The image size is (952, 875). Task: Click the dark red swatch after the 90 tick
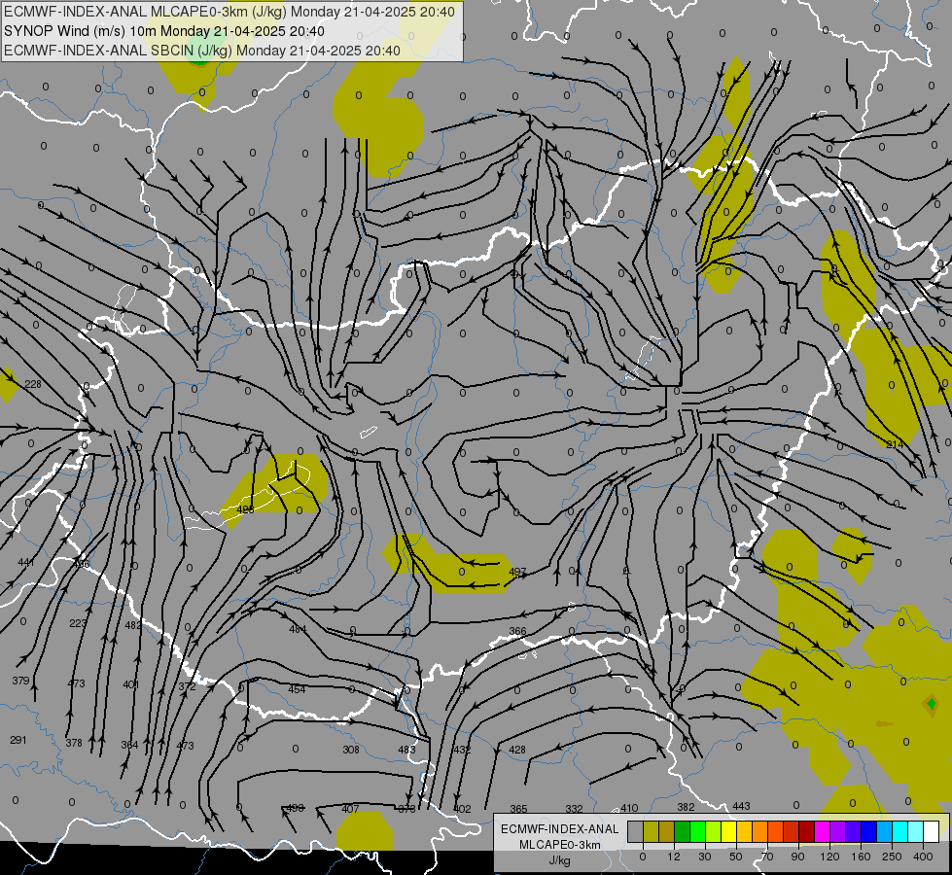coord(807,831)
